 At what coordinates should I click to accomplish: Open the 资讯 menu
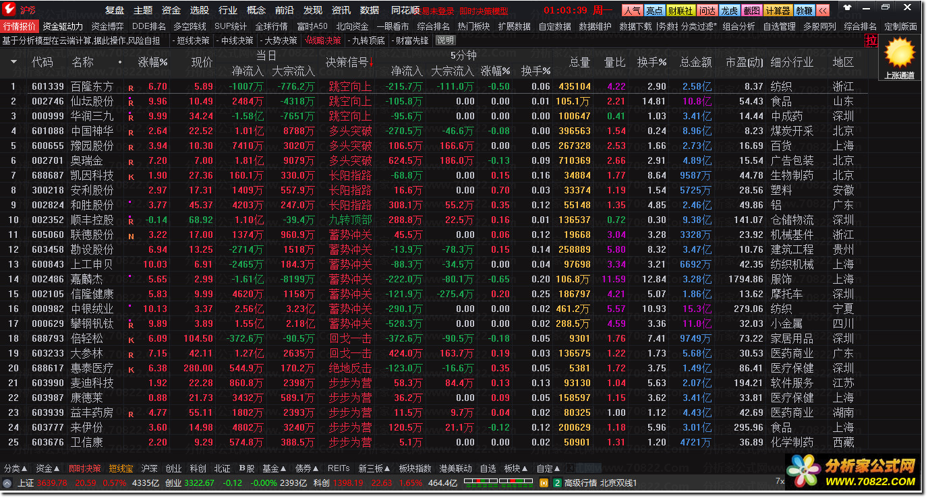(341, 11)
